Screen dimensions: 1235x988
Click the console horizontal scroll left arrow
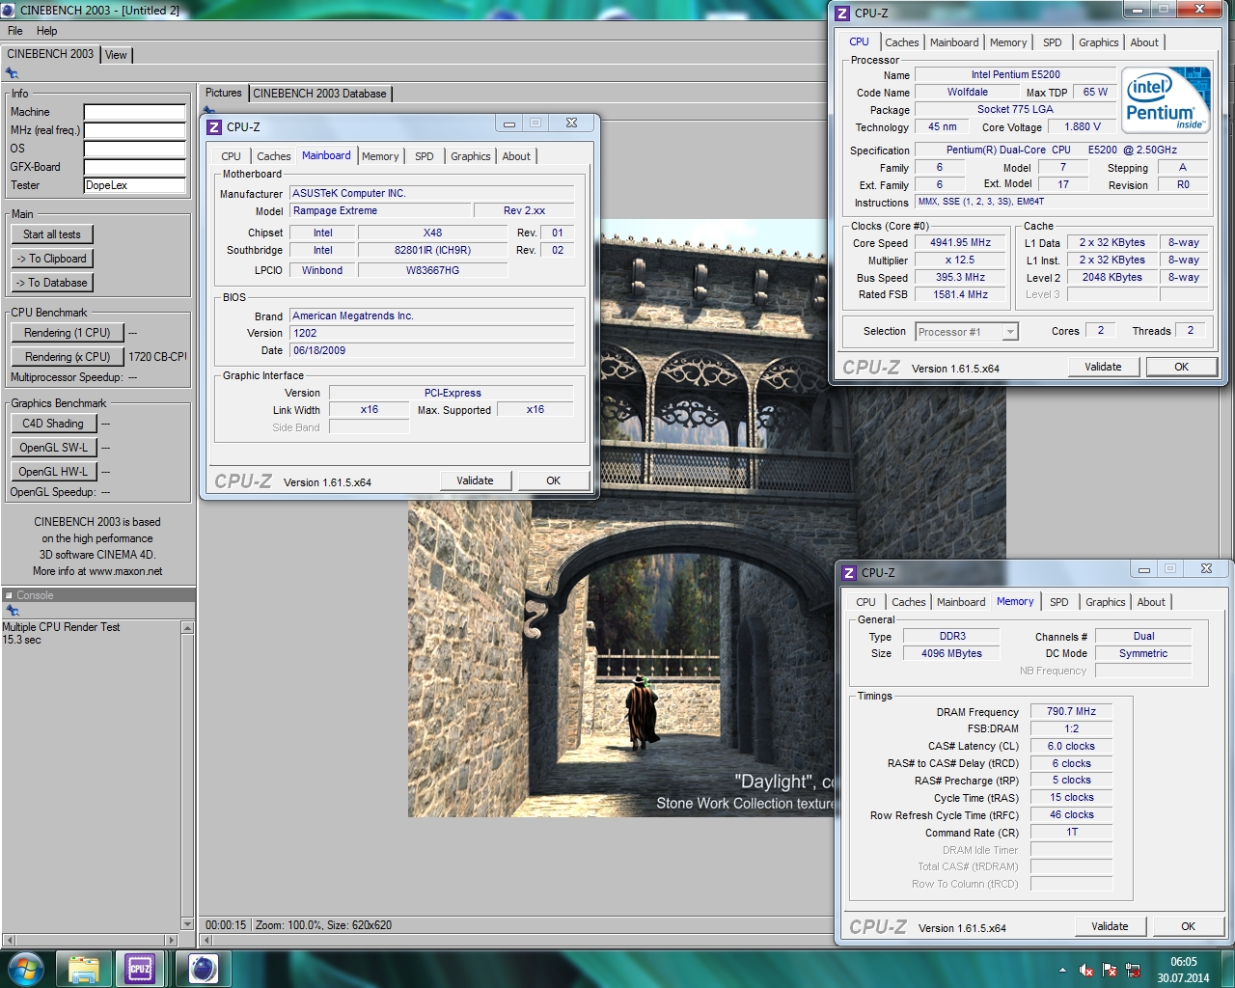[9, 940]
